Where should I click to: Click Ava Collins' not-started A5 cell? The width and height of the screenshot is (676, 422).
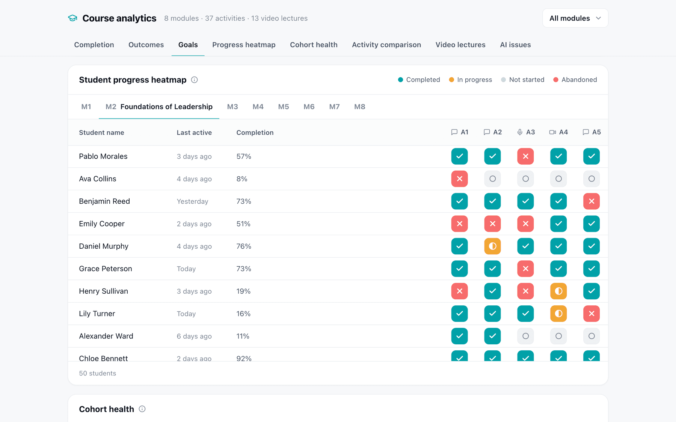591,179
